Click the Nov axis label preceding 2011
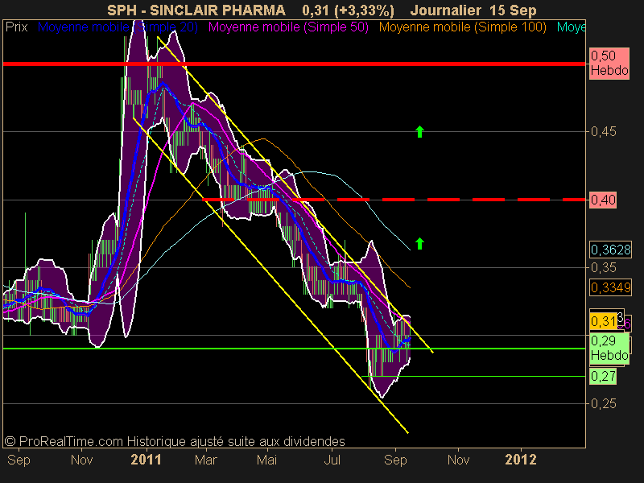Screen dimensions: 644x483 point(81,459)
